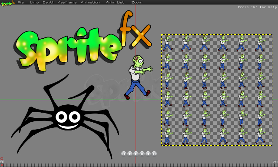Viewport: 278px width, 167px height.
Task: Play the animation
Action: (x=136, y=154)
